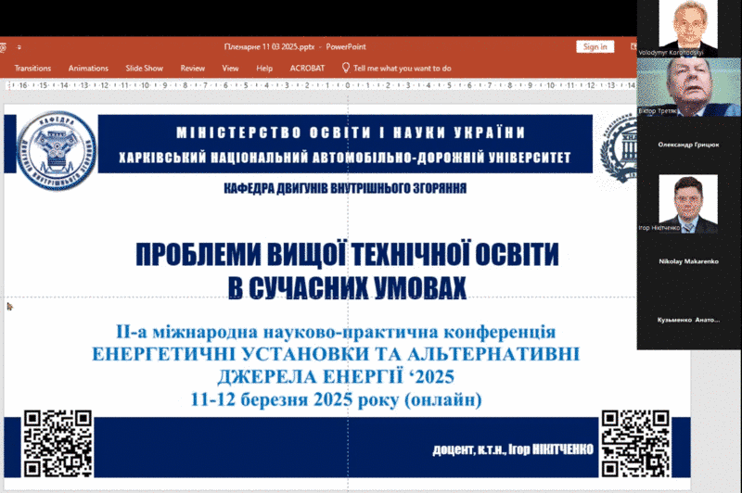The height and width of the screenshot is (493, 742).
Task: Click the ХАРКІВСЬКИЙ НАЦІОНАЛЬНИЙ АВТОМОБІЛЬНО-ДОРОЖНІЙ УНІВЕРСИТЕТ line
Action: point(345,158)
